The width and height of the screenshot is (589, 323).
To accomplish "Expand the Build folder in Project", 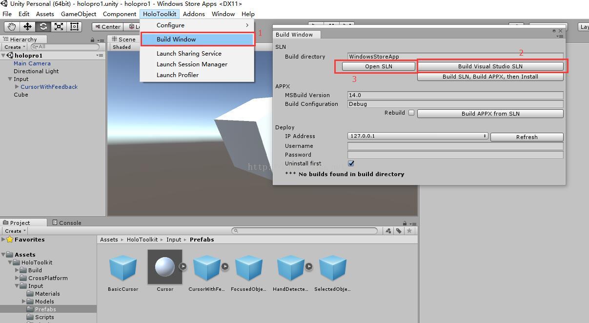I will coord(17,270).
